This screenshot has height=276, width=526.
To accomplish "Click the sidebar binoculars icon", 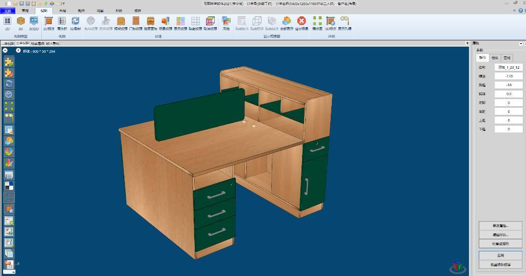I will point(9,117).
